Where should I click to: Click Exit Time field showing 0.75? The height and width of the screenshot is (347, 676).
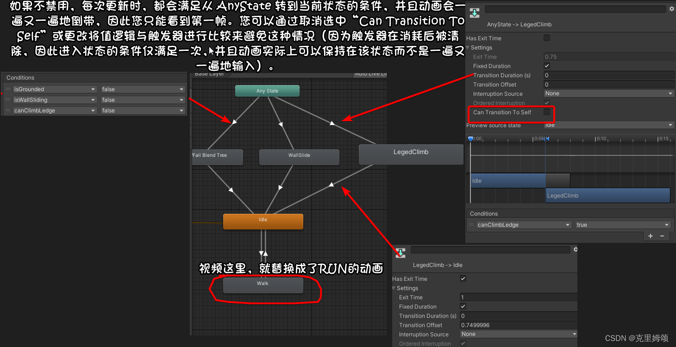(x=609, y=56)
